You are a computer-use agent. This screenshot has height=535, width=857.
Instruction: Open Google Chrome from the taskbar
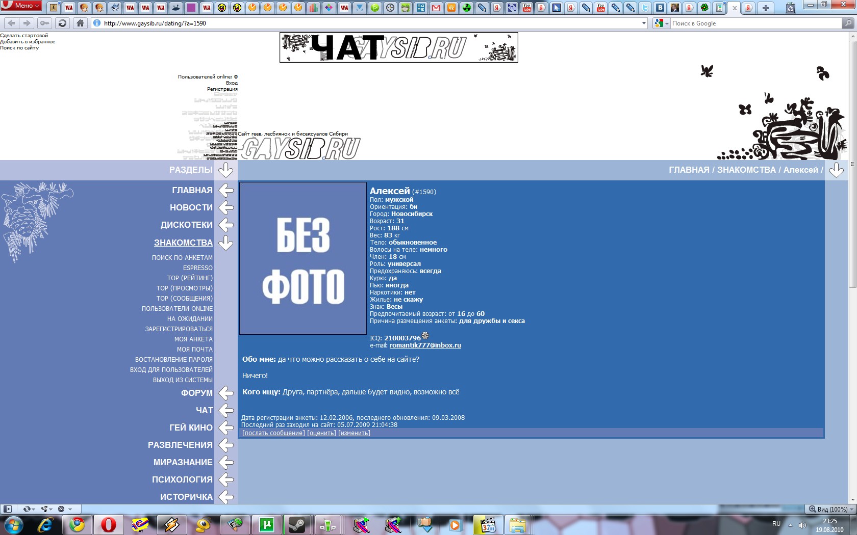click(78, 524)
